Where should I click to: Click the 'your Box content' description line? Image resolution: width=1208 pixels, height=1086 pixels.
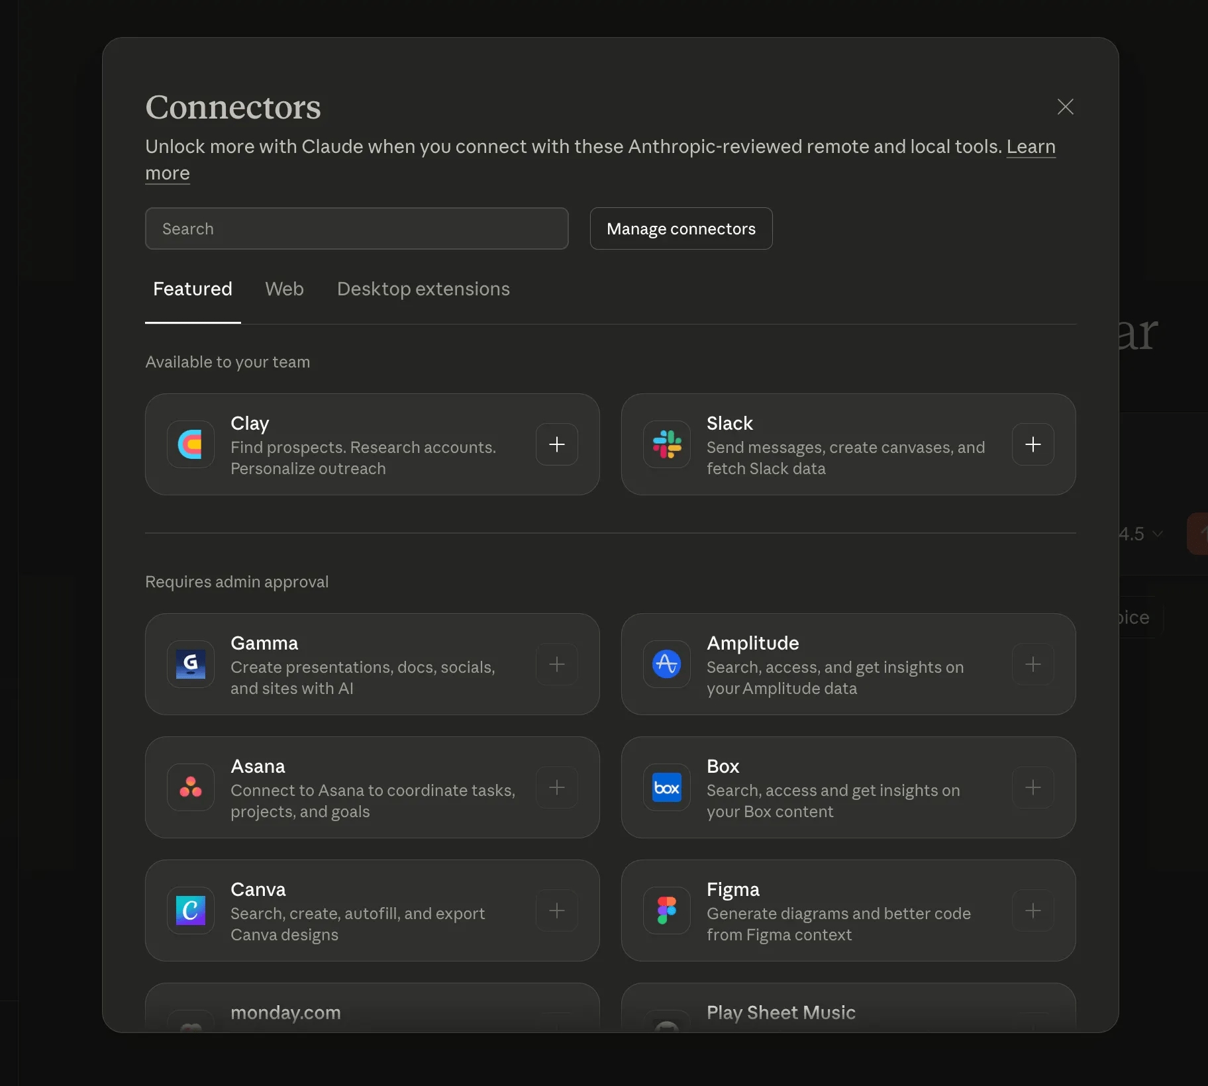click(x=770, y=811)
